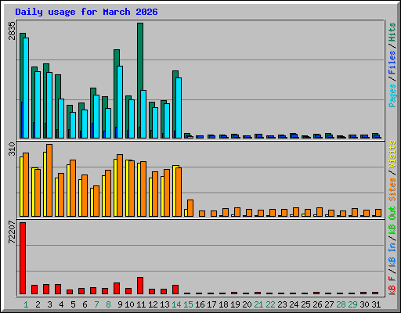Select the yellow Visits bar for day 5
Screen dimensions: 401x313
point(68,190)
